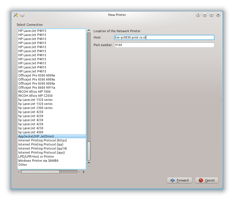Select AppSocket/HP JetDirect connection
This screenshot has height=200, width=234.
[x=36, y=136]
